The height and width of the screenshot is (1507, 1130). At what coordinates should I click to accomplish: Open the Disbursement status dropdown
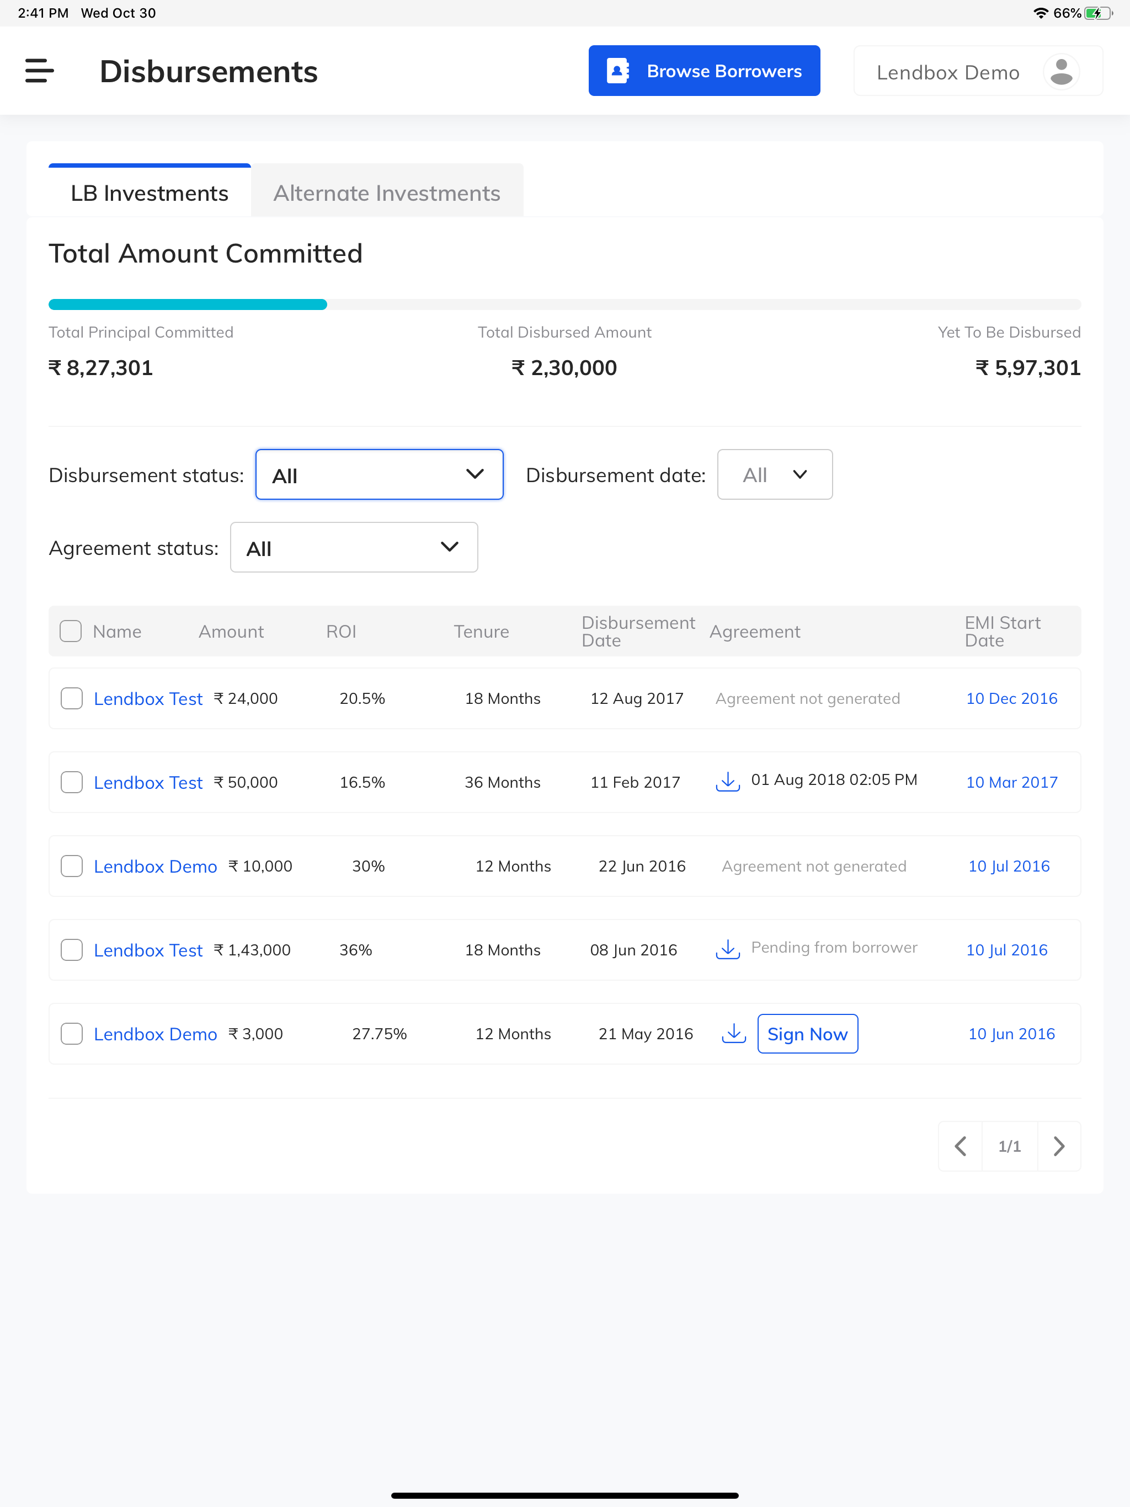tap(379, 474)
